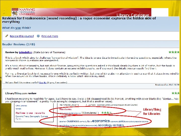This screenshot has width=181, height=136.
Task: Click the Other Libraries link in sidebar
Action: 21,106
